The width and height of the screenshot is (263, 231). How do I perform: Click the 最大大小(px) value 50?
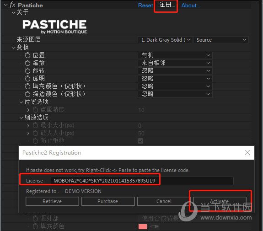pyautogui.click(x=141, y=134)
